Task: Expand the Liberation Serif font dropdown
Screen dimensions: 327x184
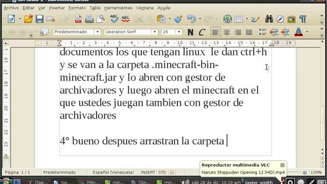Action: (154, 32)
